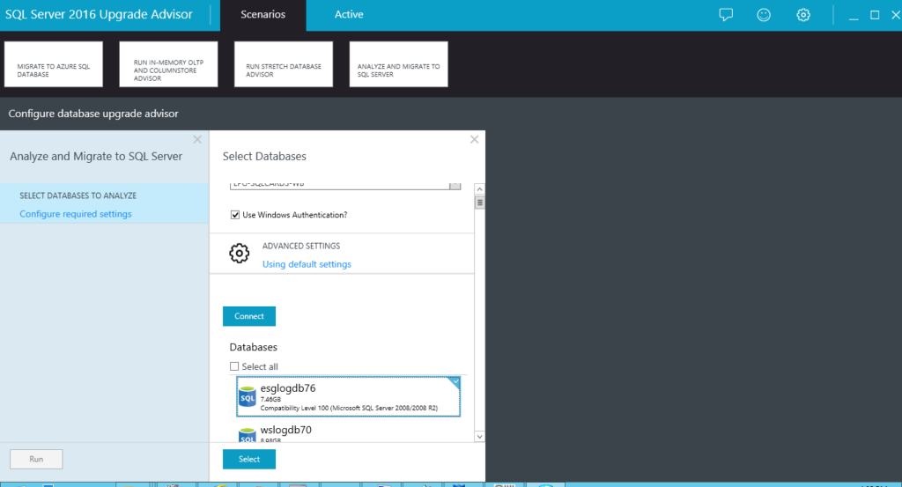Open Migrate to Azure SQL Database scenario
902x487 pixels.
coord(54,63)
